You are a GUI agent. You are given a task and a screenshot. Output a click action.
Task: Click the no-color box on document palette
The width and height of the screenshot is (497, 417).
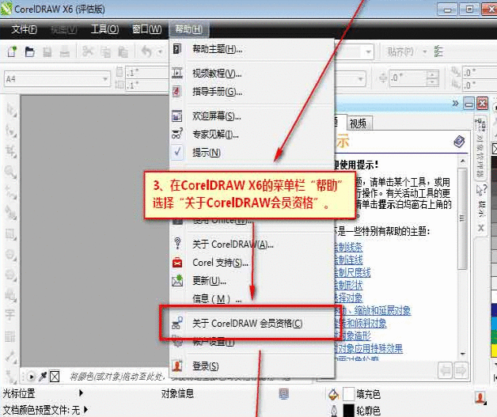pos(55,377)
